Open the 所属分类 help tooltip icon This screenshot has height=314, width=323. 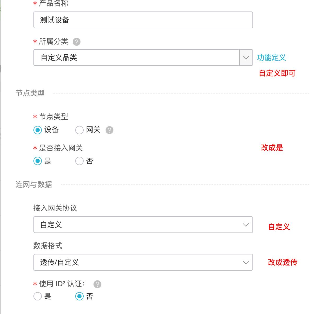pyautogui.click(x=76, y=42)
